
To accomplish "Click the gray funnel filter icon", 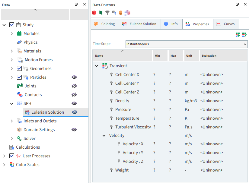I will (x=107, y=13).
